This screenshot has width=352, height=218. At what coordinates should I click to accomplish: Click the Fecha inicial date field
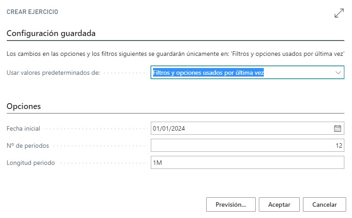(x=241, y=128)
